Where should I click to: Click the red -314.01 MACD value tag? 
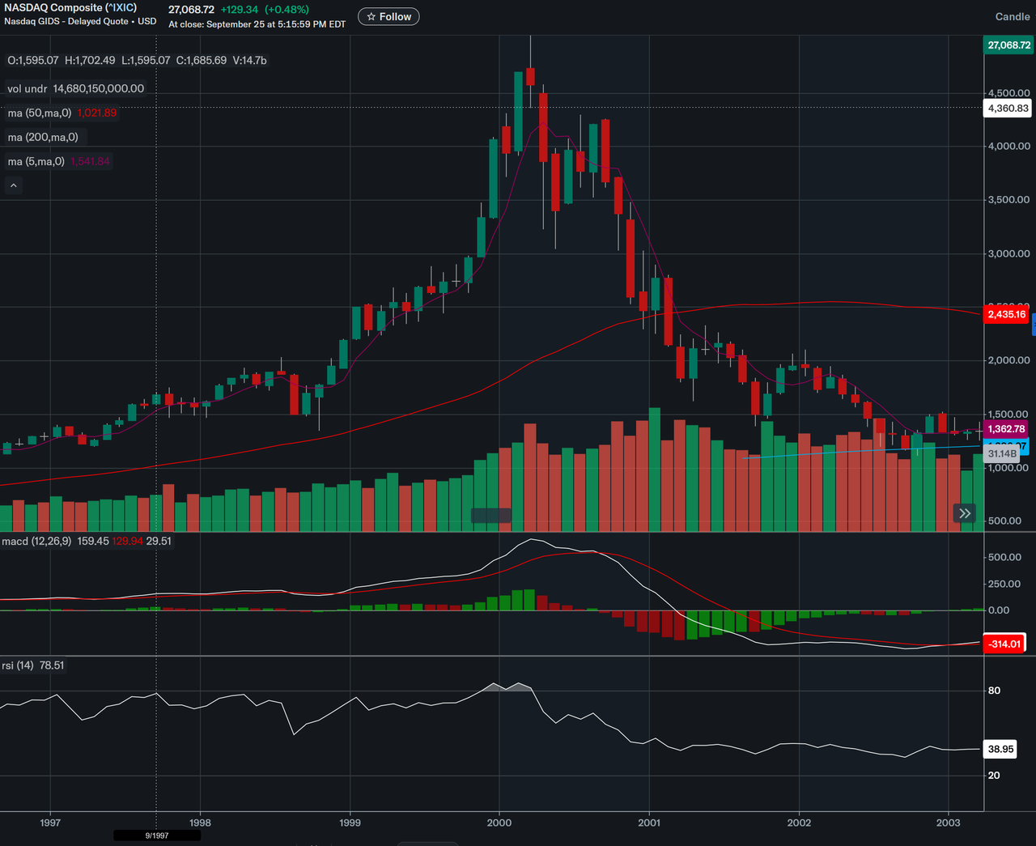click(1004, 644)
